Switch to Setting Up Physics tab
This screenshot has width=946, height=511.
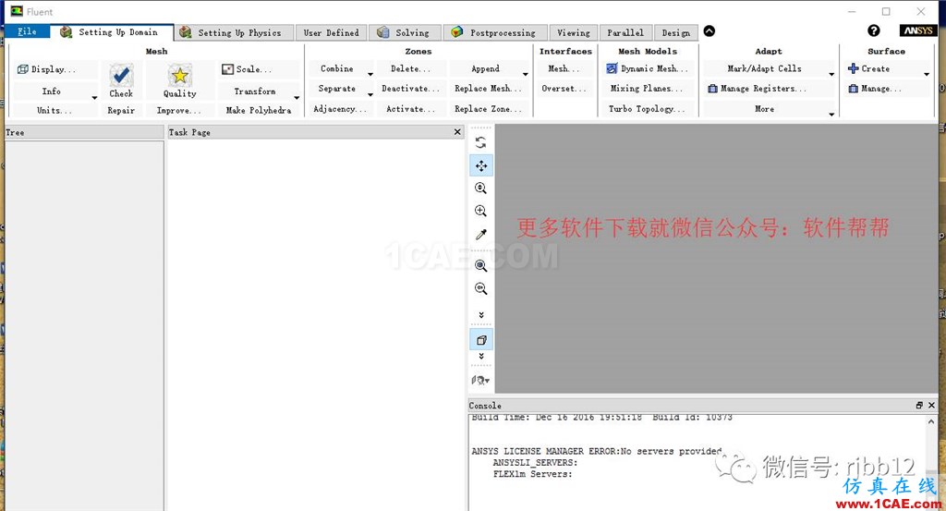[x=236, y=32]
